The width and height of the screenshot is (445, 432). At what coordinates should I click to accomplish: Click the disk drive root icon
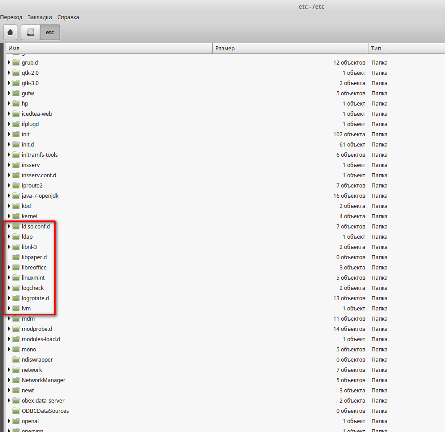click(x=30, y=33)
